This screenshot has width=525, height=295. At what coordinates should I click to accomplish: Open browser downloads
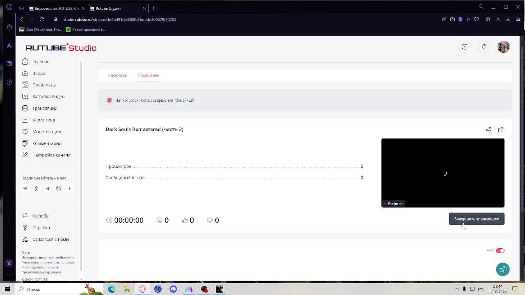[x=508, y=19]
